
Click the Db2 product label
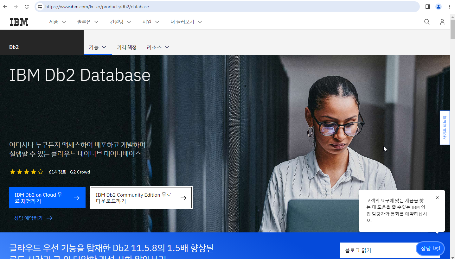[14, 47]
